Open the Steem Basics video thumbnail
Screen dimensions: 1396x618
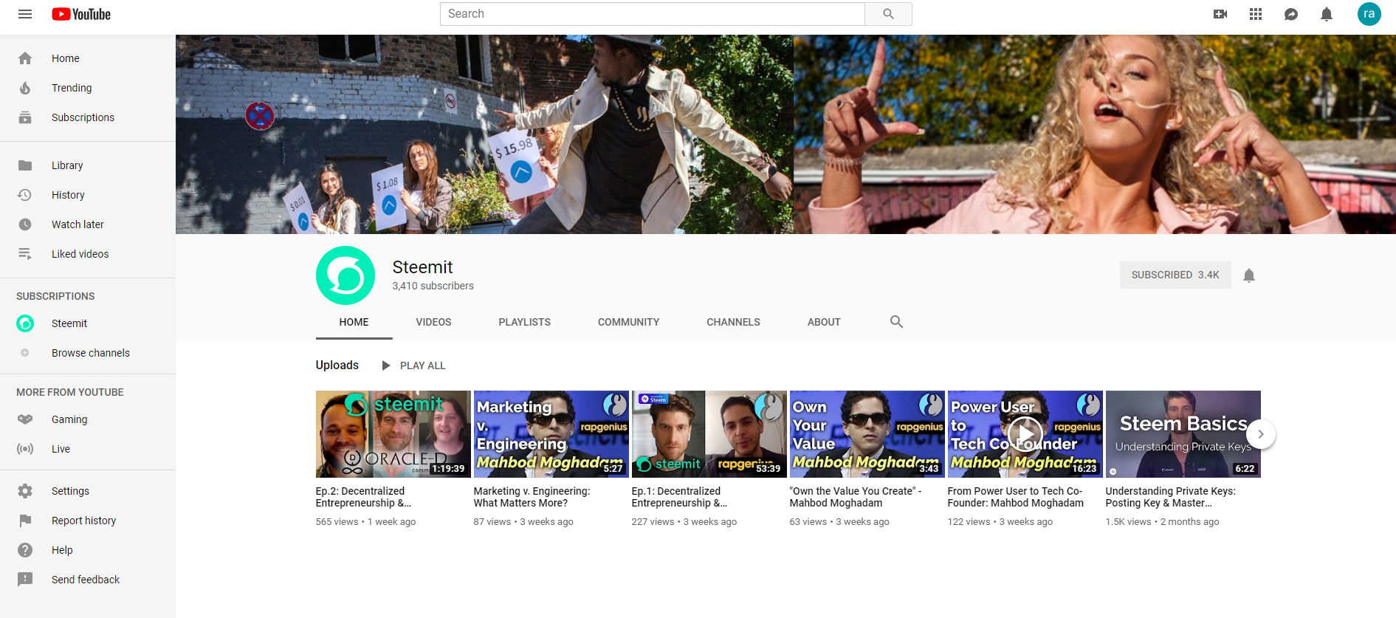[x=1183, y=434]
